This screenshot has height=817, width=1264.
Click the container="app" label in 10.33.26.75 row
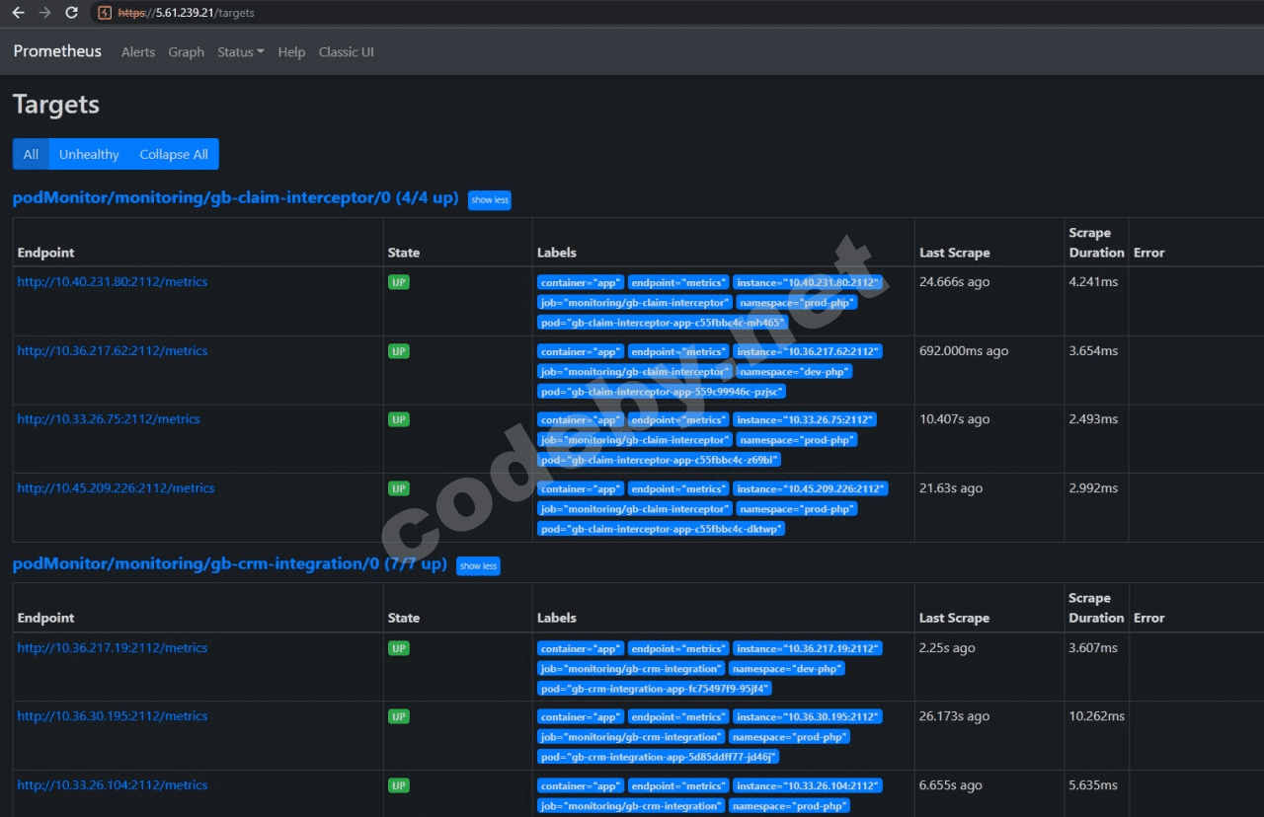(x=581, y=419)
